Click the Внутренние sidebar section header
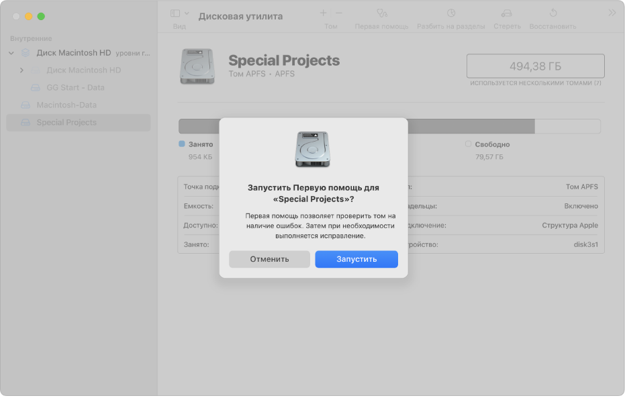625x398 pixels. point(31,39)
